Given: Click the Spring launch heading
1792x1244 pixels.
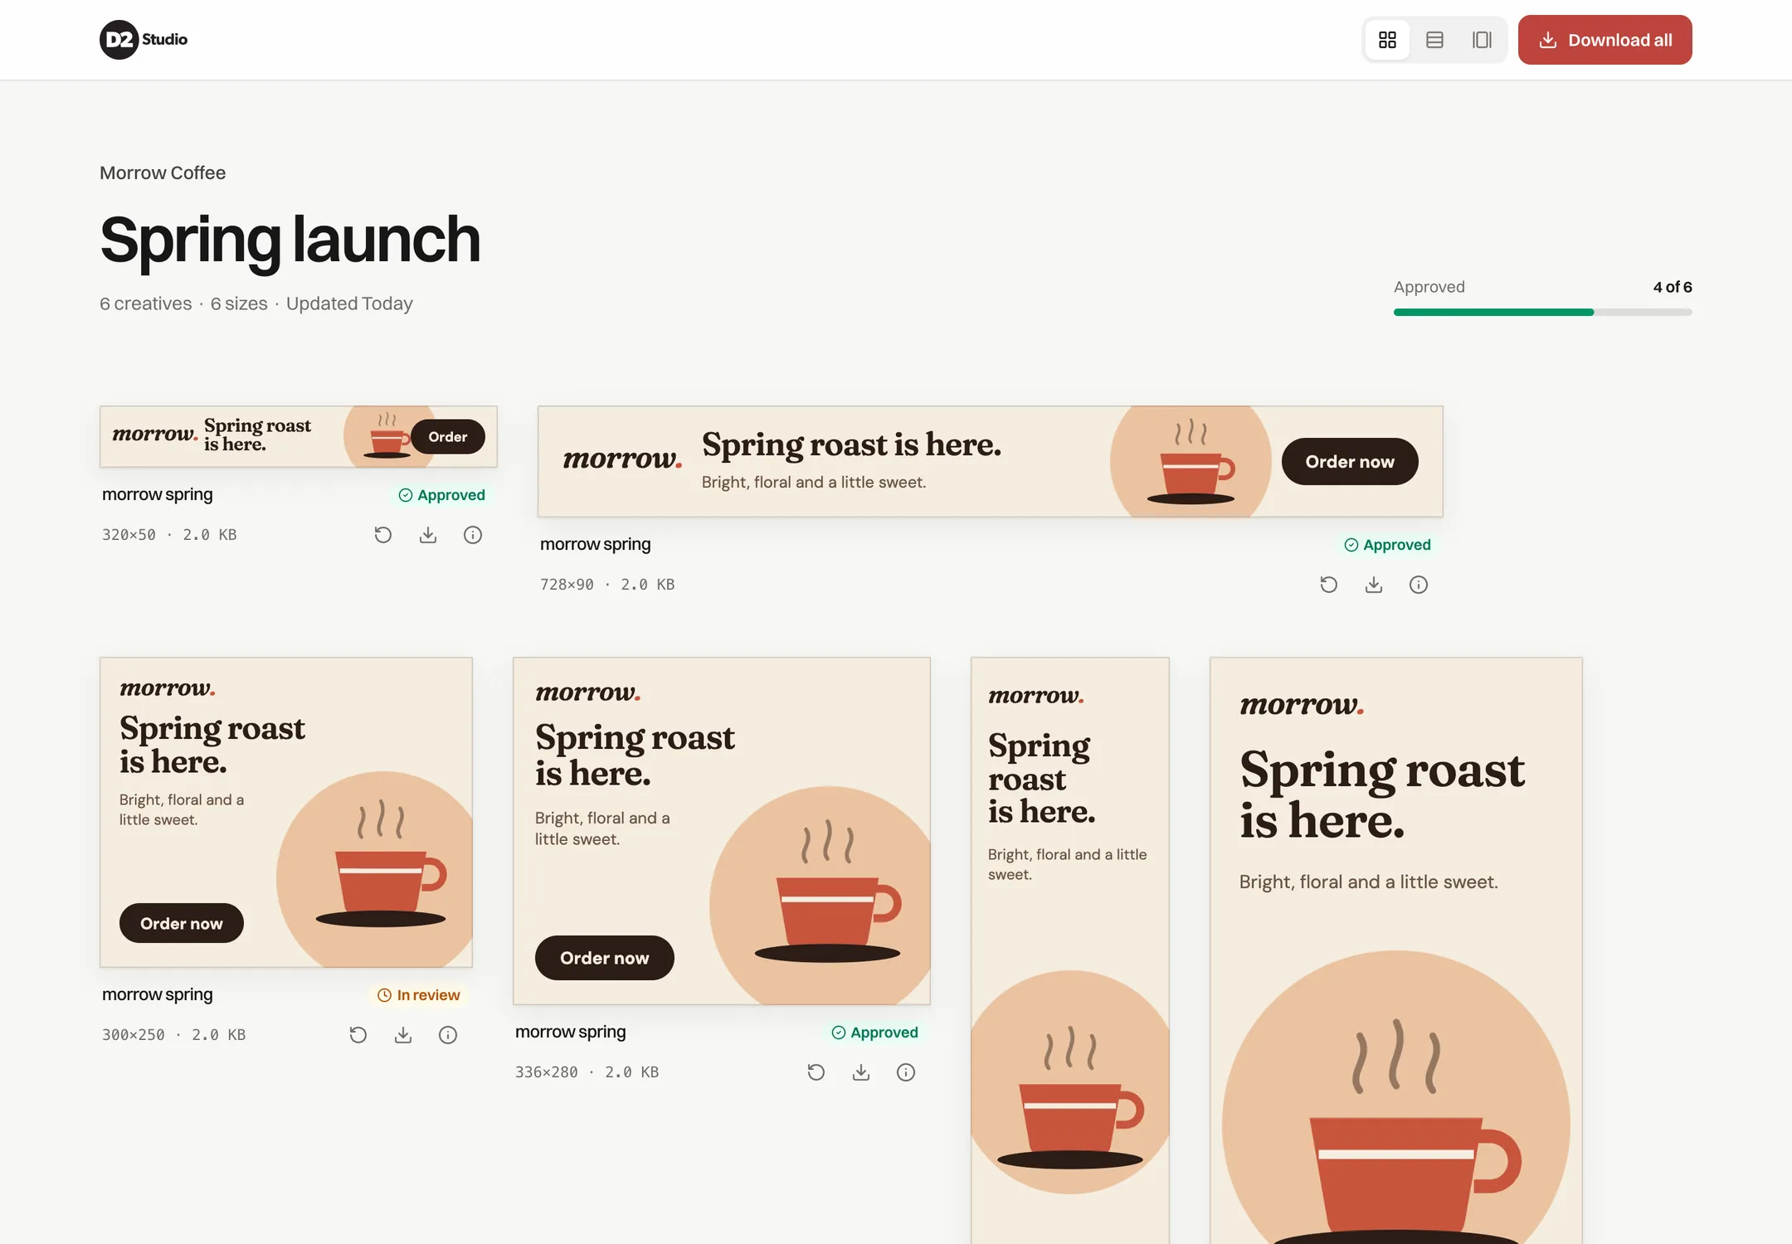Looking at the screenshot, I should coord(290,240).
